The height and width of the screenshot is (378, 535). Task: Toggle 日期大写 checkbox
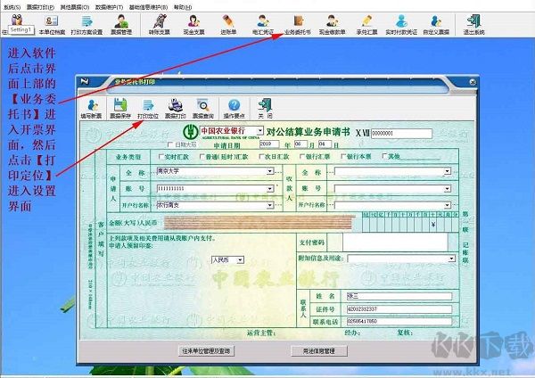pyautogui.click(x=170, y=144)
